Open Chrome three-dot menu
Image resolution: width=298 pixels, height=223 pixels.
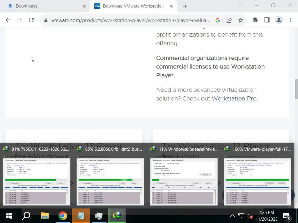(x=290, y=20)
